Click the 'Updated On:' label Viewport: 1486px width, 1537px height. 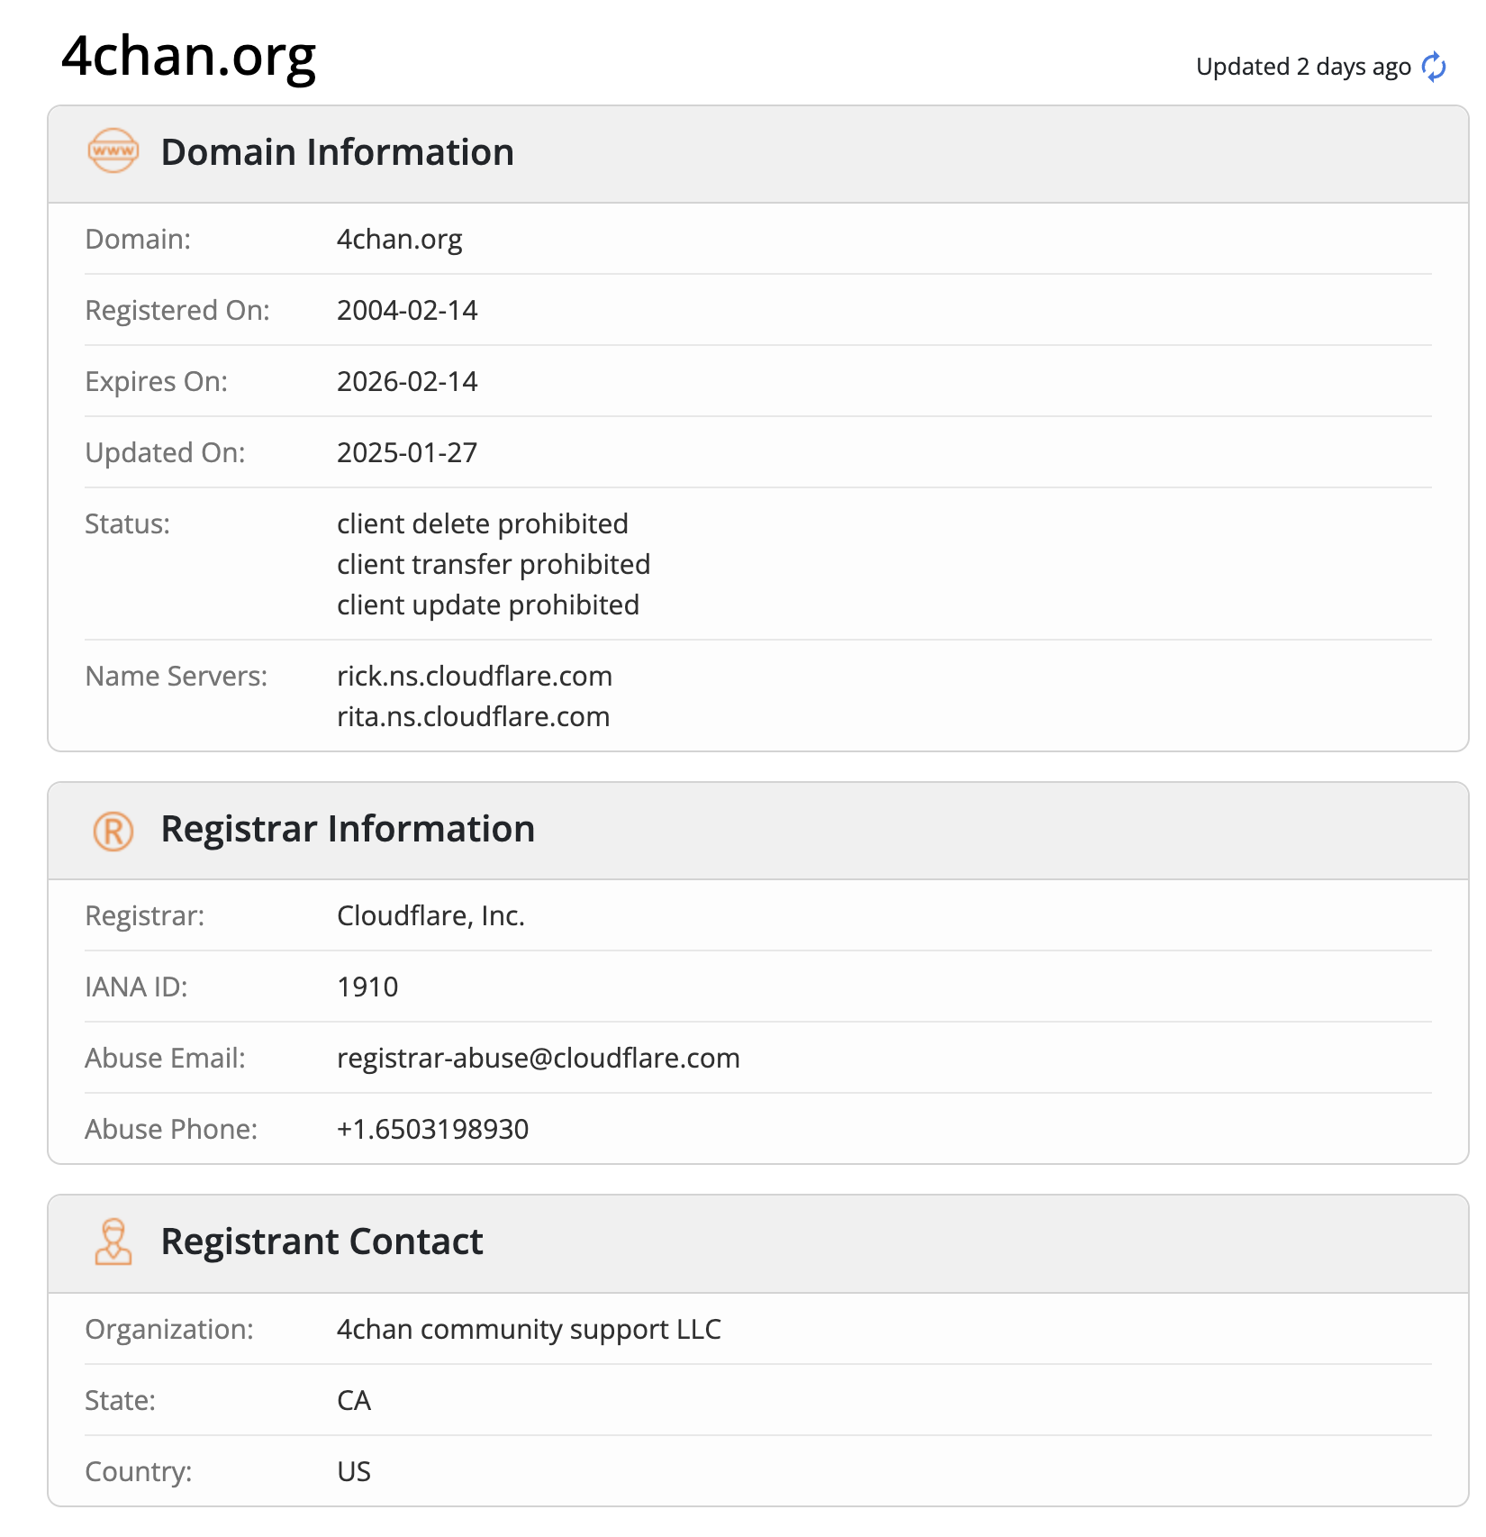tap(165, 452)
